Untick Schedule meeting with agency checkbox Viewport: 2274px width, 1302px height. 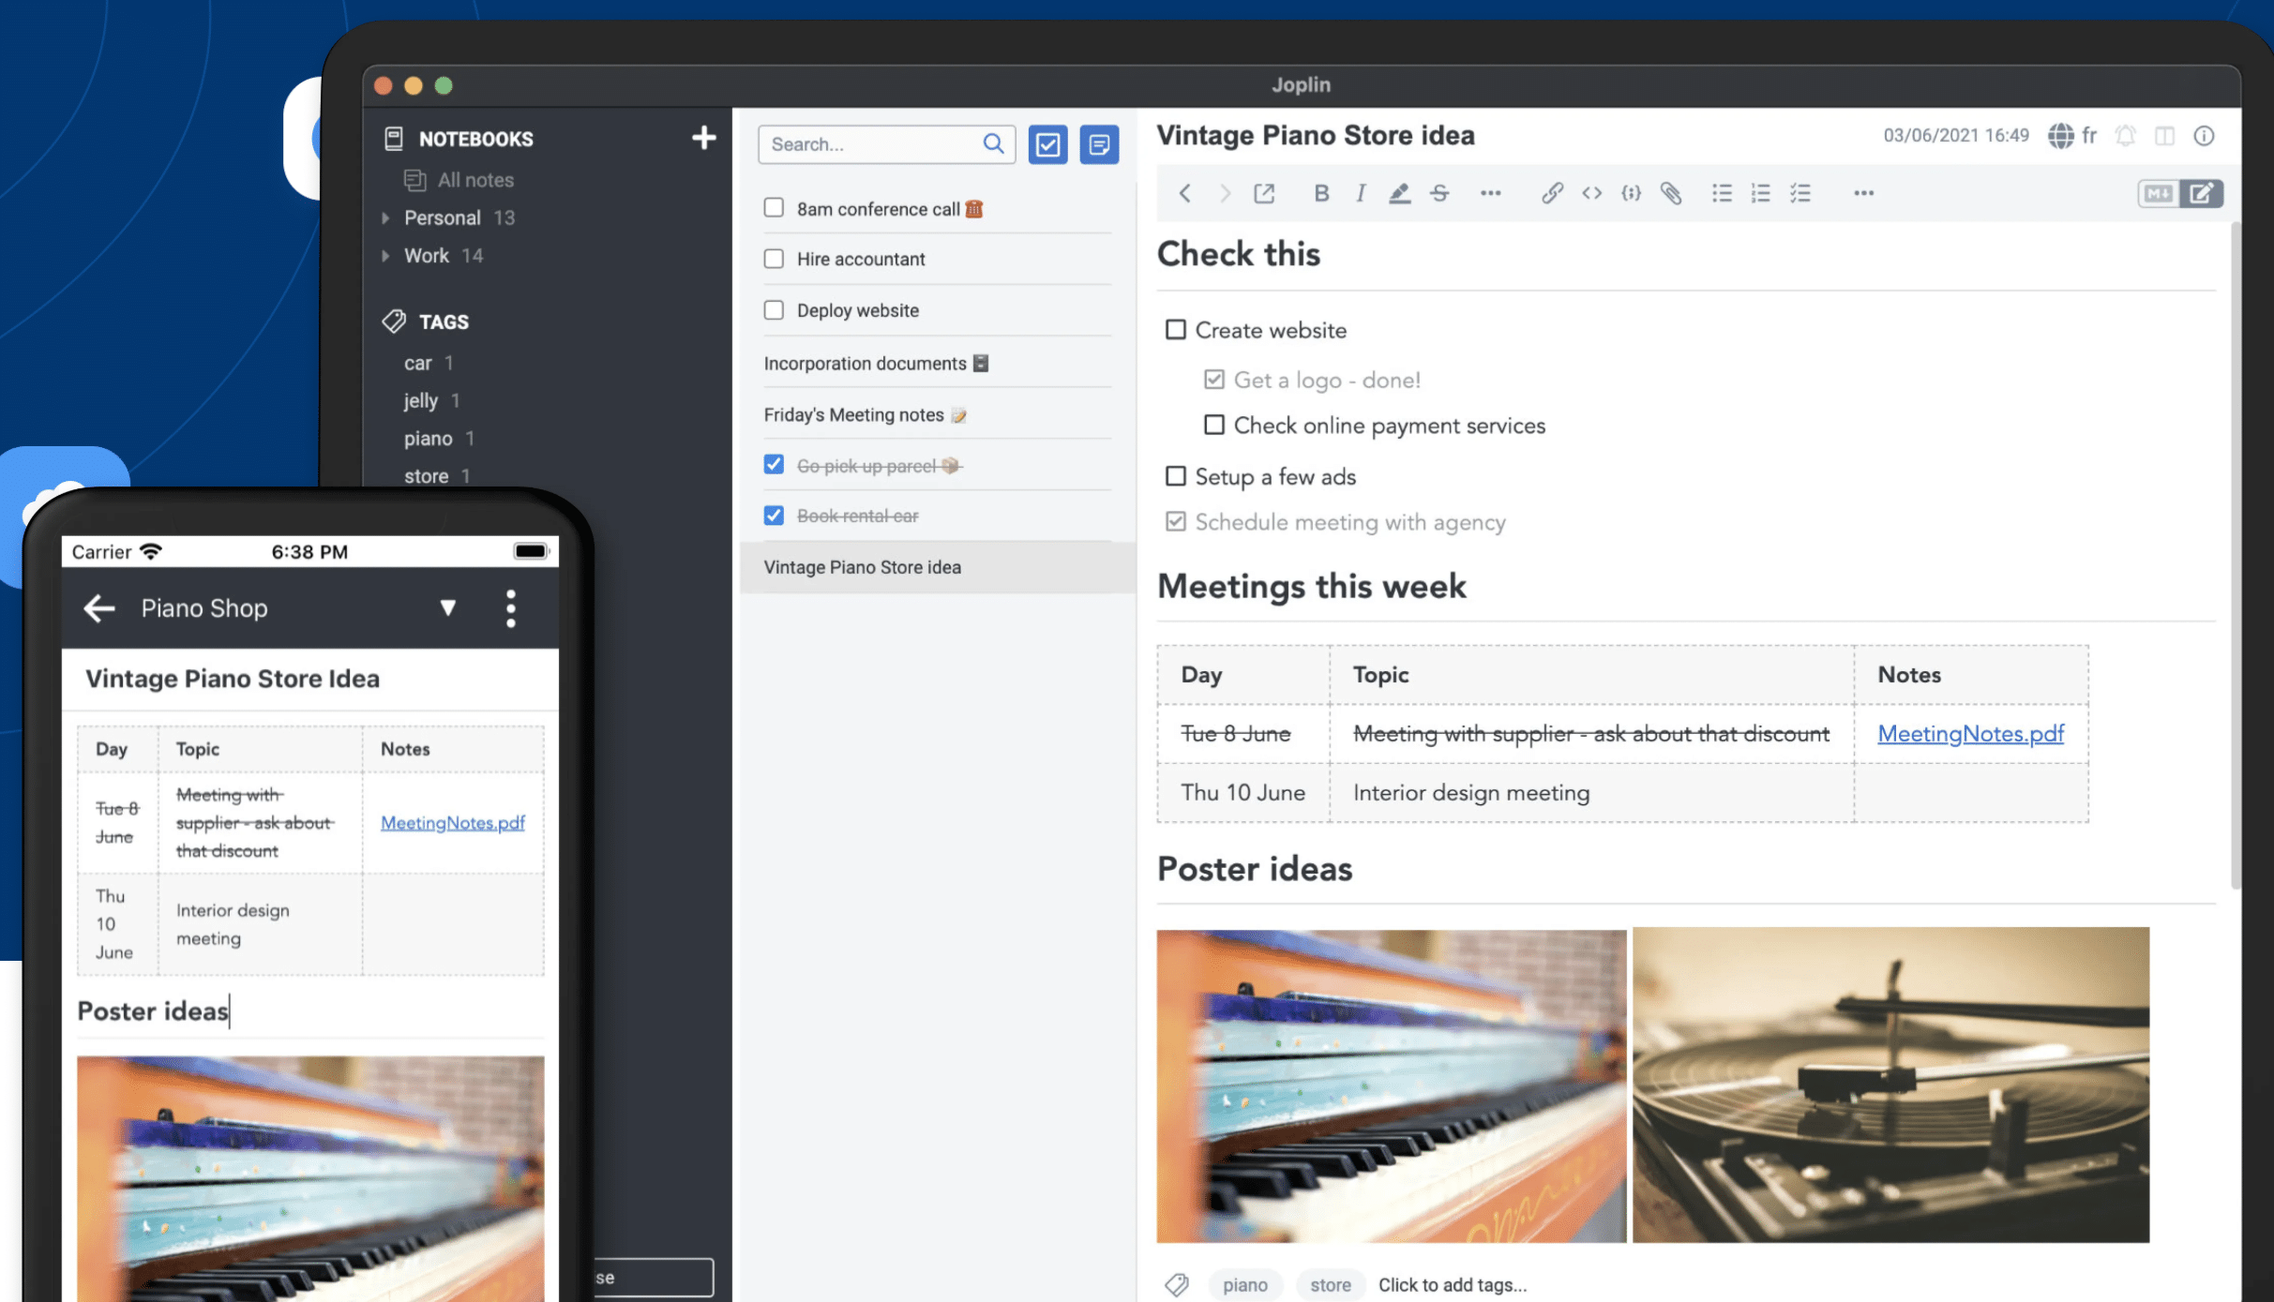1175,521
